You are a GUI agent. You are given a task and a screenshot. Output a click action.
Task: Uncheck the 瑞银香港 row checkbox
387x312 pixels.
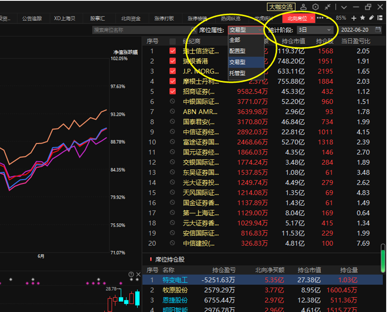click(173, 61)
